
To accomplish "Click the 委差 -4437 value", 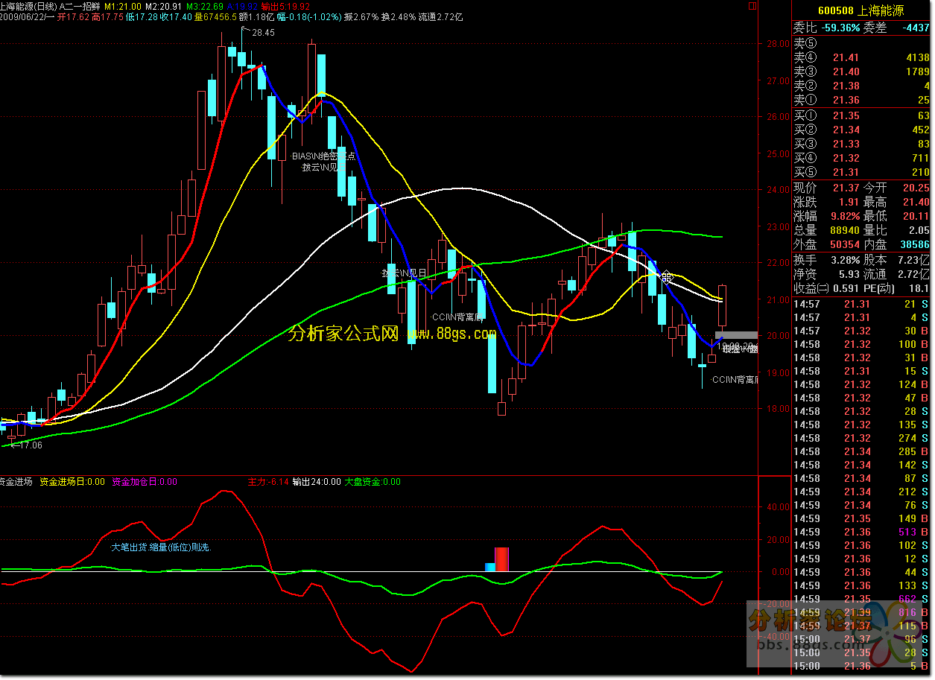I will (916, 28).
